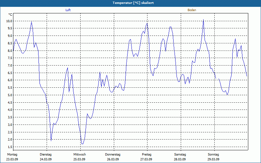Screen dimensions: 261x163
Task: Click the '3,5' y-axis value
Action: (x=10, y=117)
